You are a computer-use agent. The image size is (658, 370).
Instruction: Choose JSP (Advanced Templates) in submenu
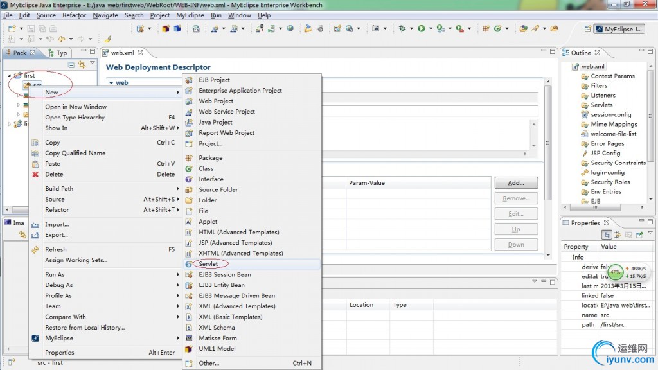tap(252, 242)
